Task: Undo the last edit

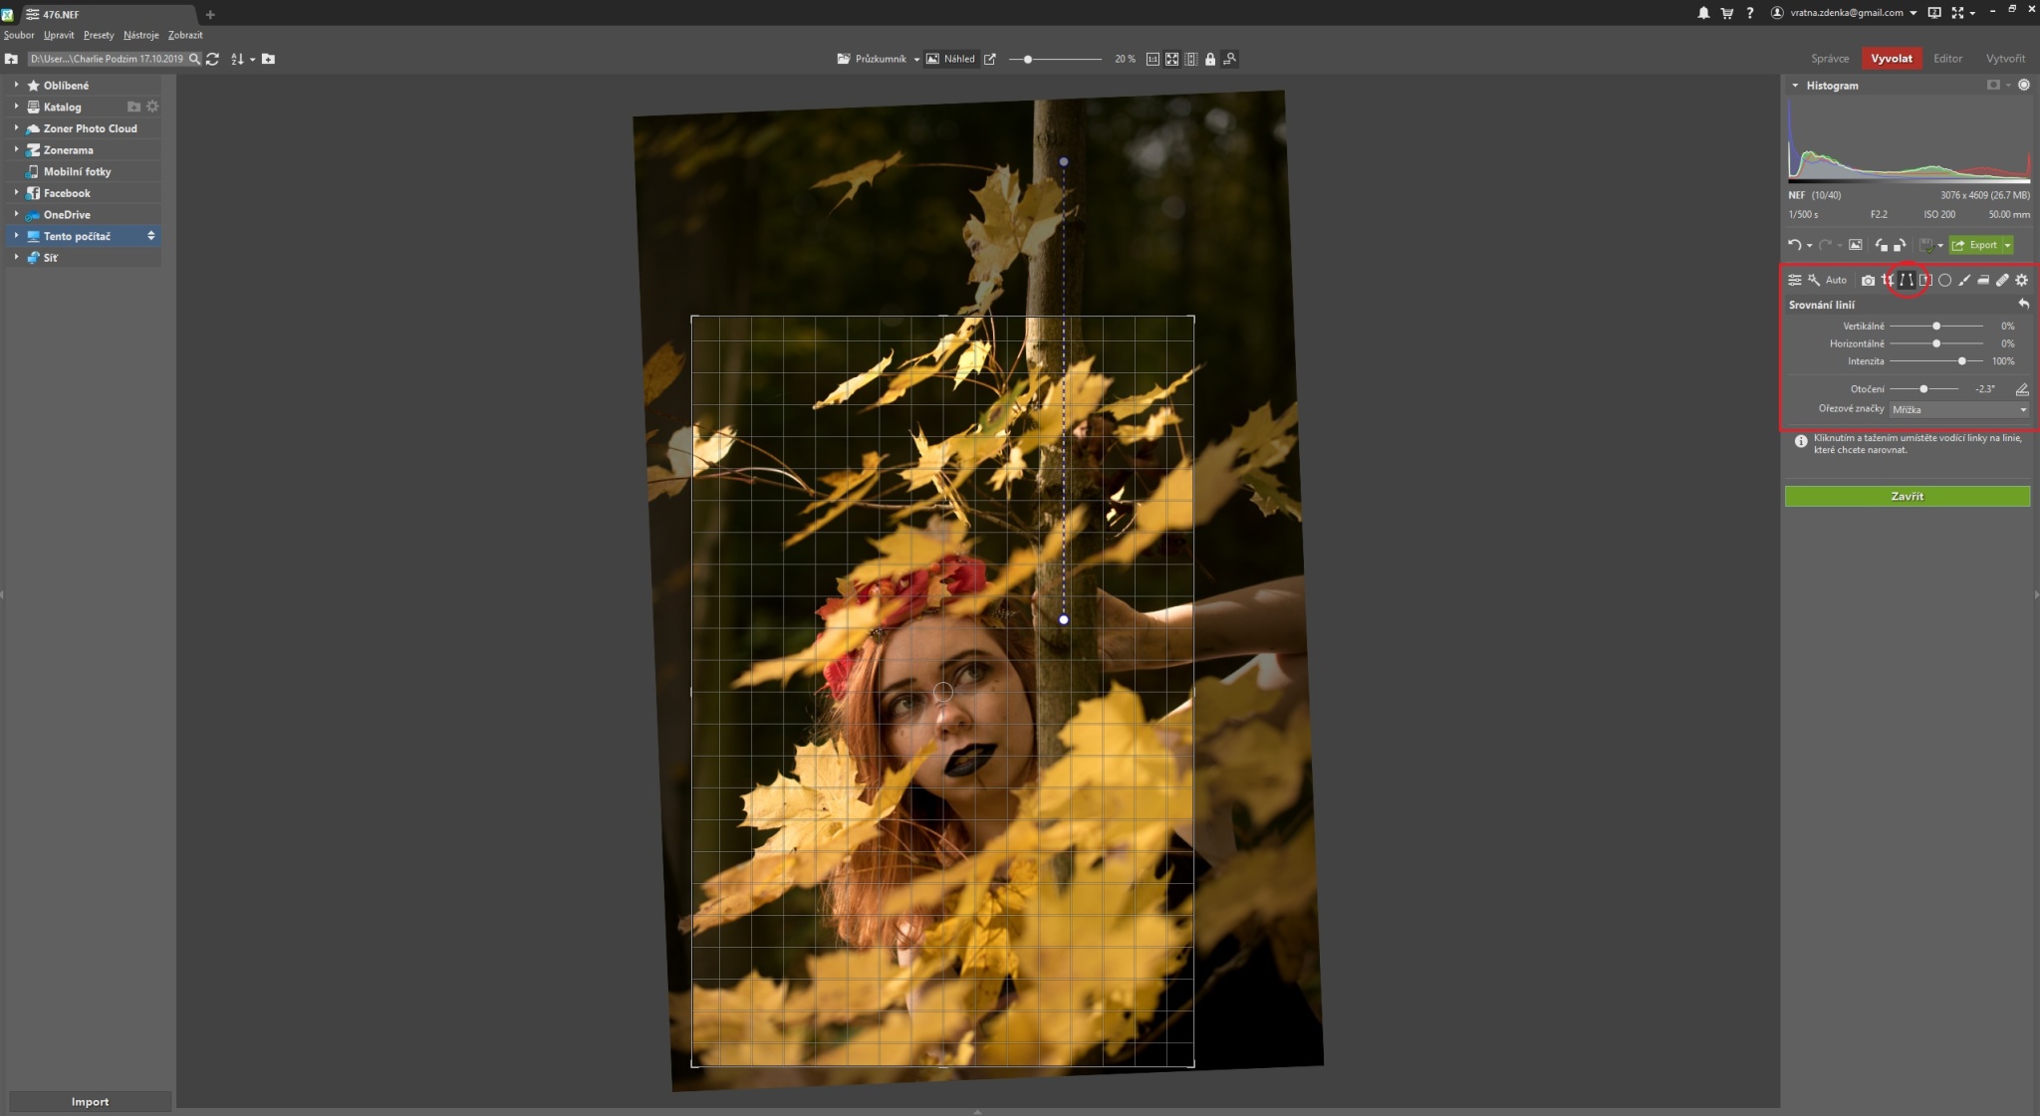Action: pyautogui.click(x=1795, y=245)
